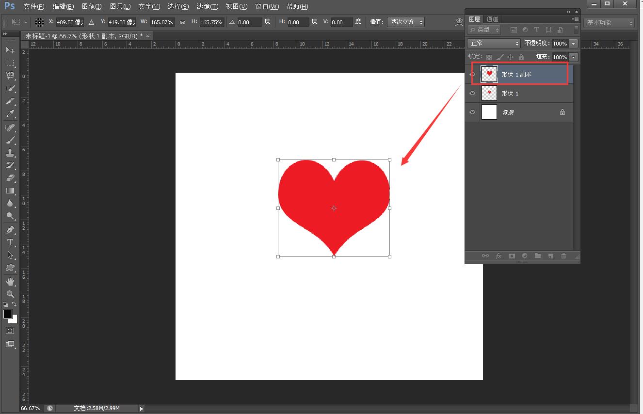
Task: Create a new layer with the new layer icon
Action: [550, 255]
